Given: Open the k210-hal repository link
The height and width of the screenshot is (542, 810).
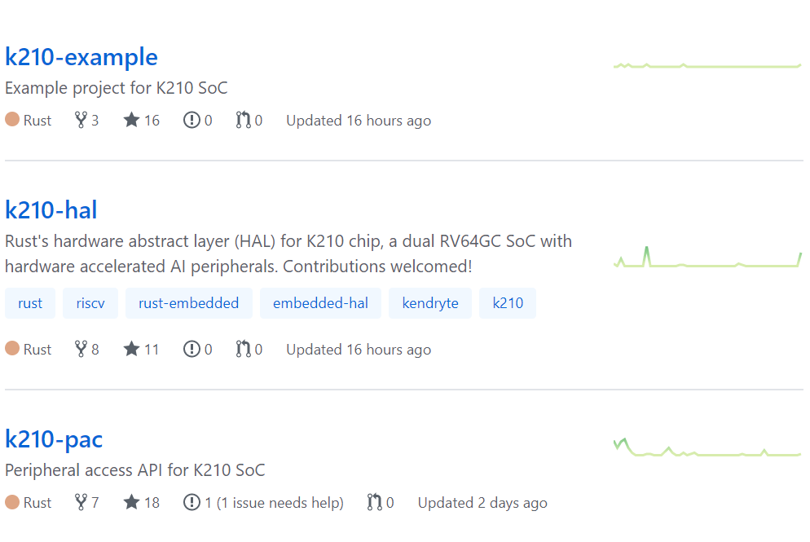Looking at the screenshot, I should [x=51, y=210].
